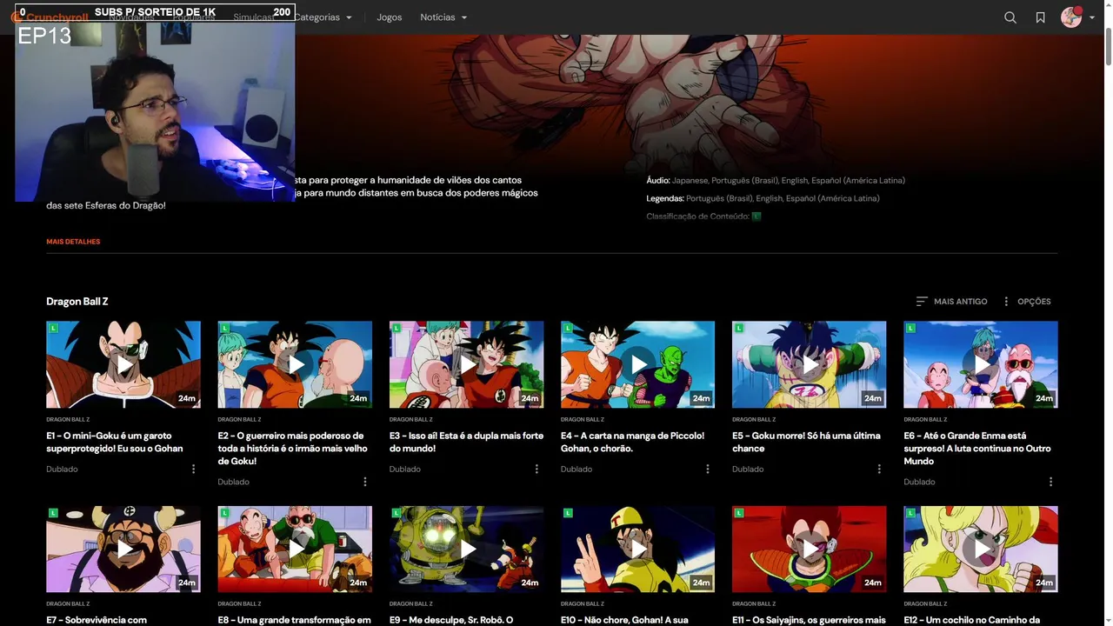Open more options for episode E3
The width and height of the screenshot is (1113, 626).
(x=537, y=469)
